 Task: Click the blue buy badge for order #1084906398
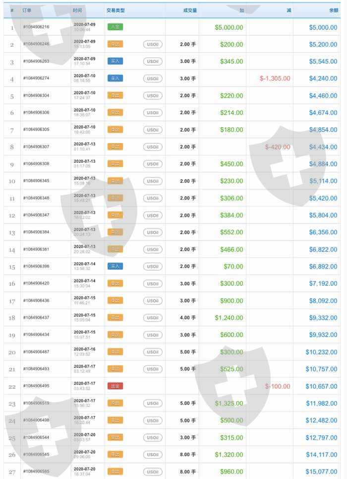point(115,267)
